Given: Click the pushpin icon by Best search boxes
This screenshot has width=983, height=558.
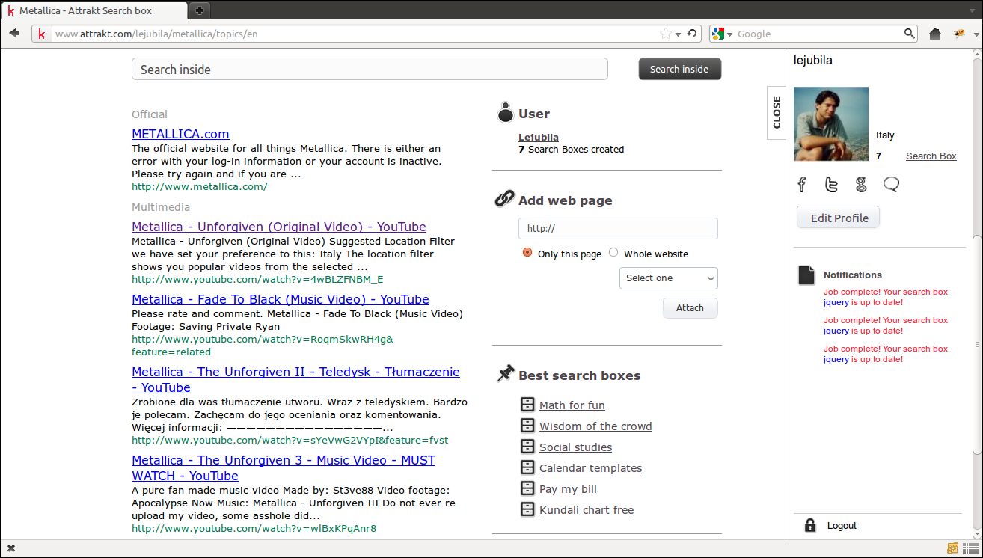Looking at the screenshot, I should [506, 373].
